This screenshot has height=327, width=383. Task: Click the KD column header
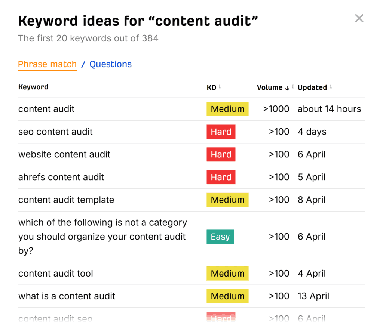pos(211,87)
